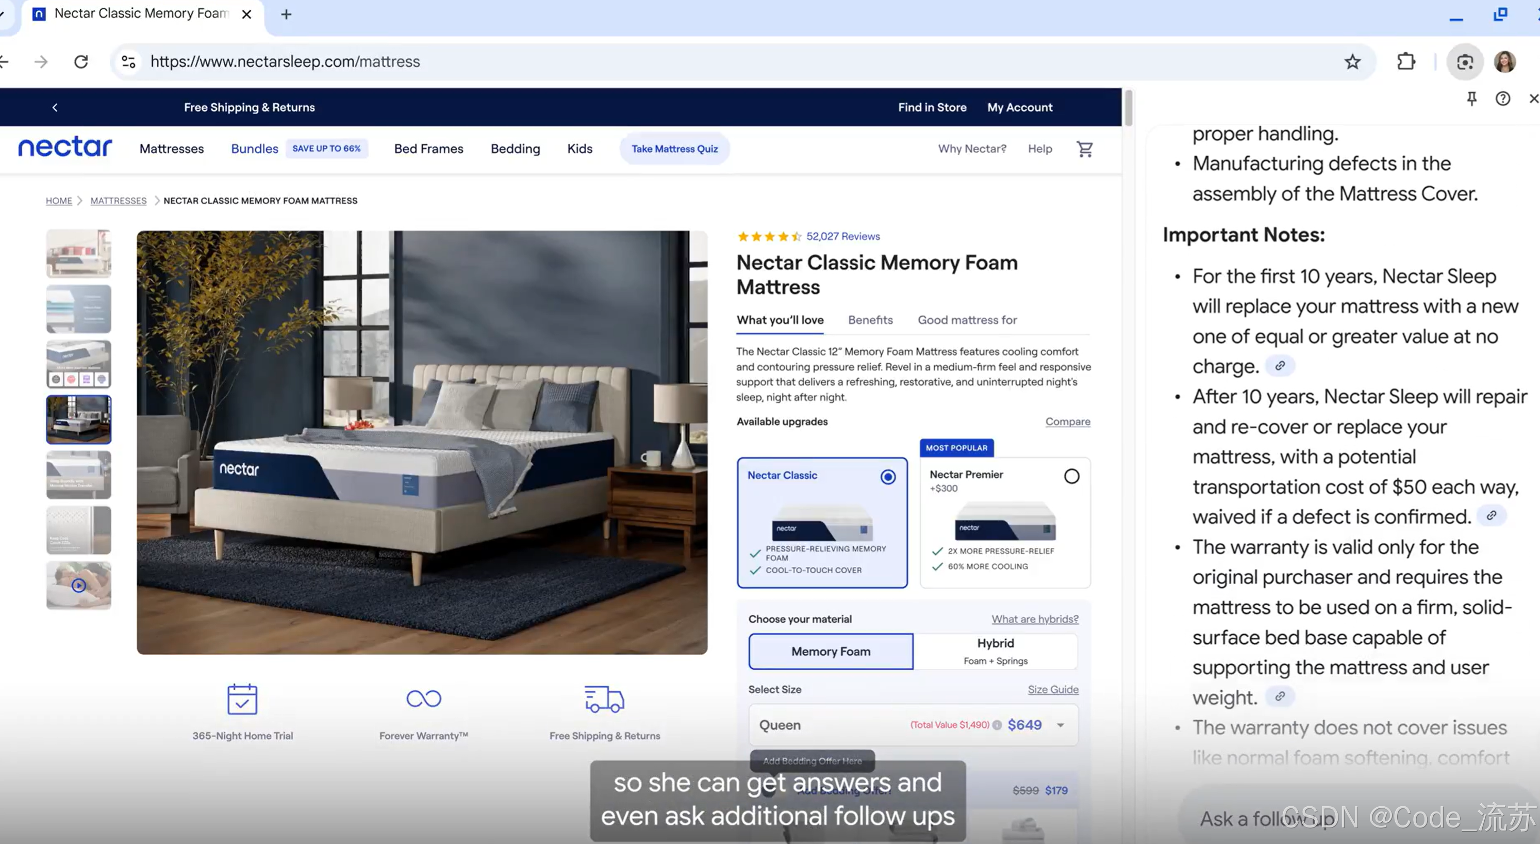The image size is (1540, 844).
Task: Select the Nectar Classic radio button
Action: point(888,477)
